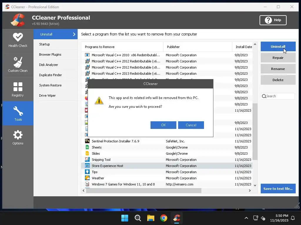301x225 pixels.
Task: Open the Browser Plugins tab
Action: pyautogui.click(x=56, y=54)
